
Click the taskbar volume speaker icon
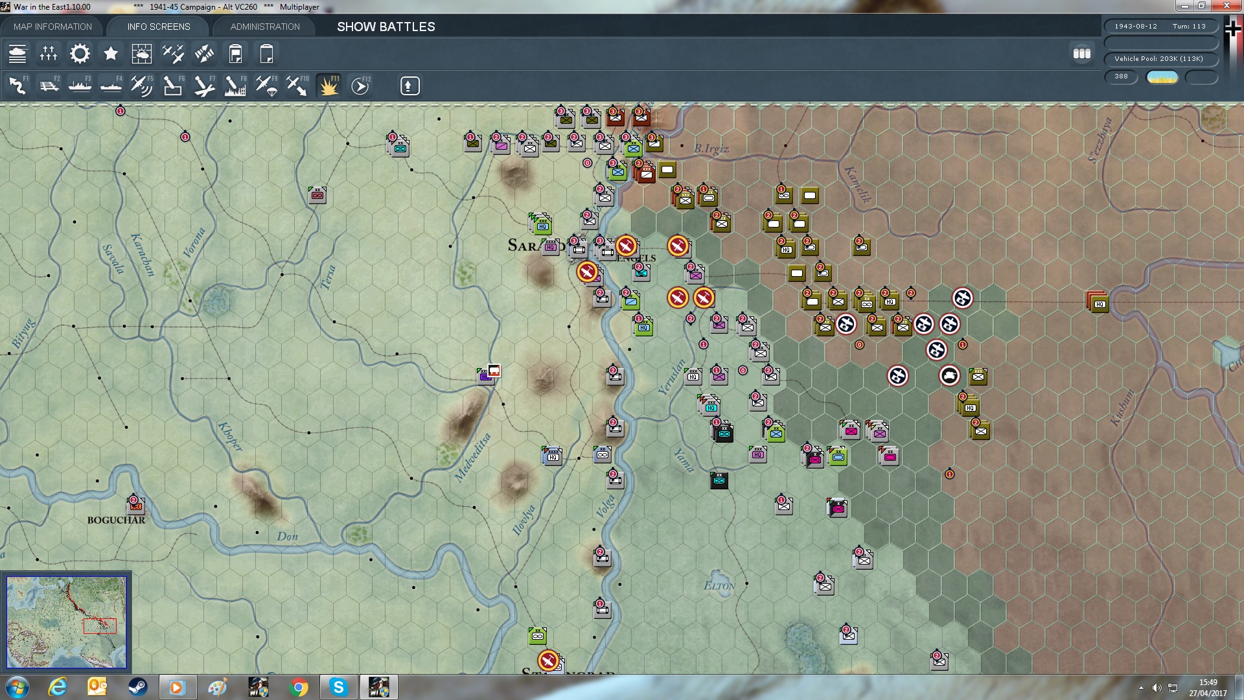[x=1157, y=688]
